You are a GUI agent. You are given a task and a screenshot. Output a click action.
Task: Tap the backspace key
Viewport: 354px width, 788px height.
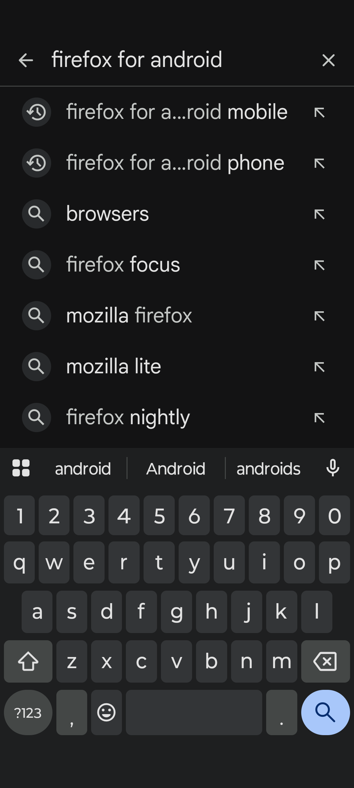[x=325, y=661]
